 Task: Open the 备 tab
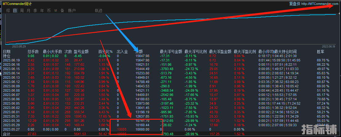(x=62, y=10)
